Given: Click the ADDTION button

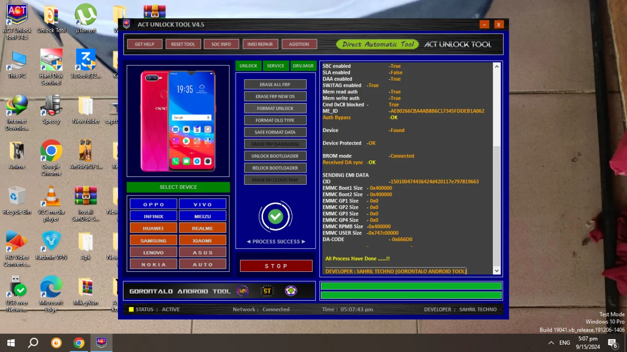Looking at the screenshot, I should point(299,44).
